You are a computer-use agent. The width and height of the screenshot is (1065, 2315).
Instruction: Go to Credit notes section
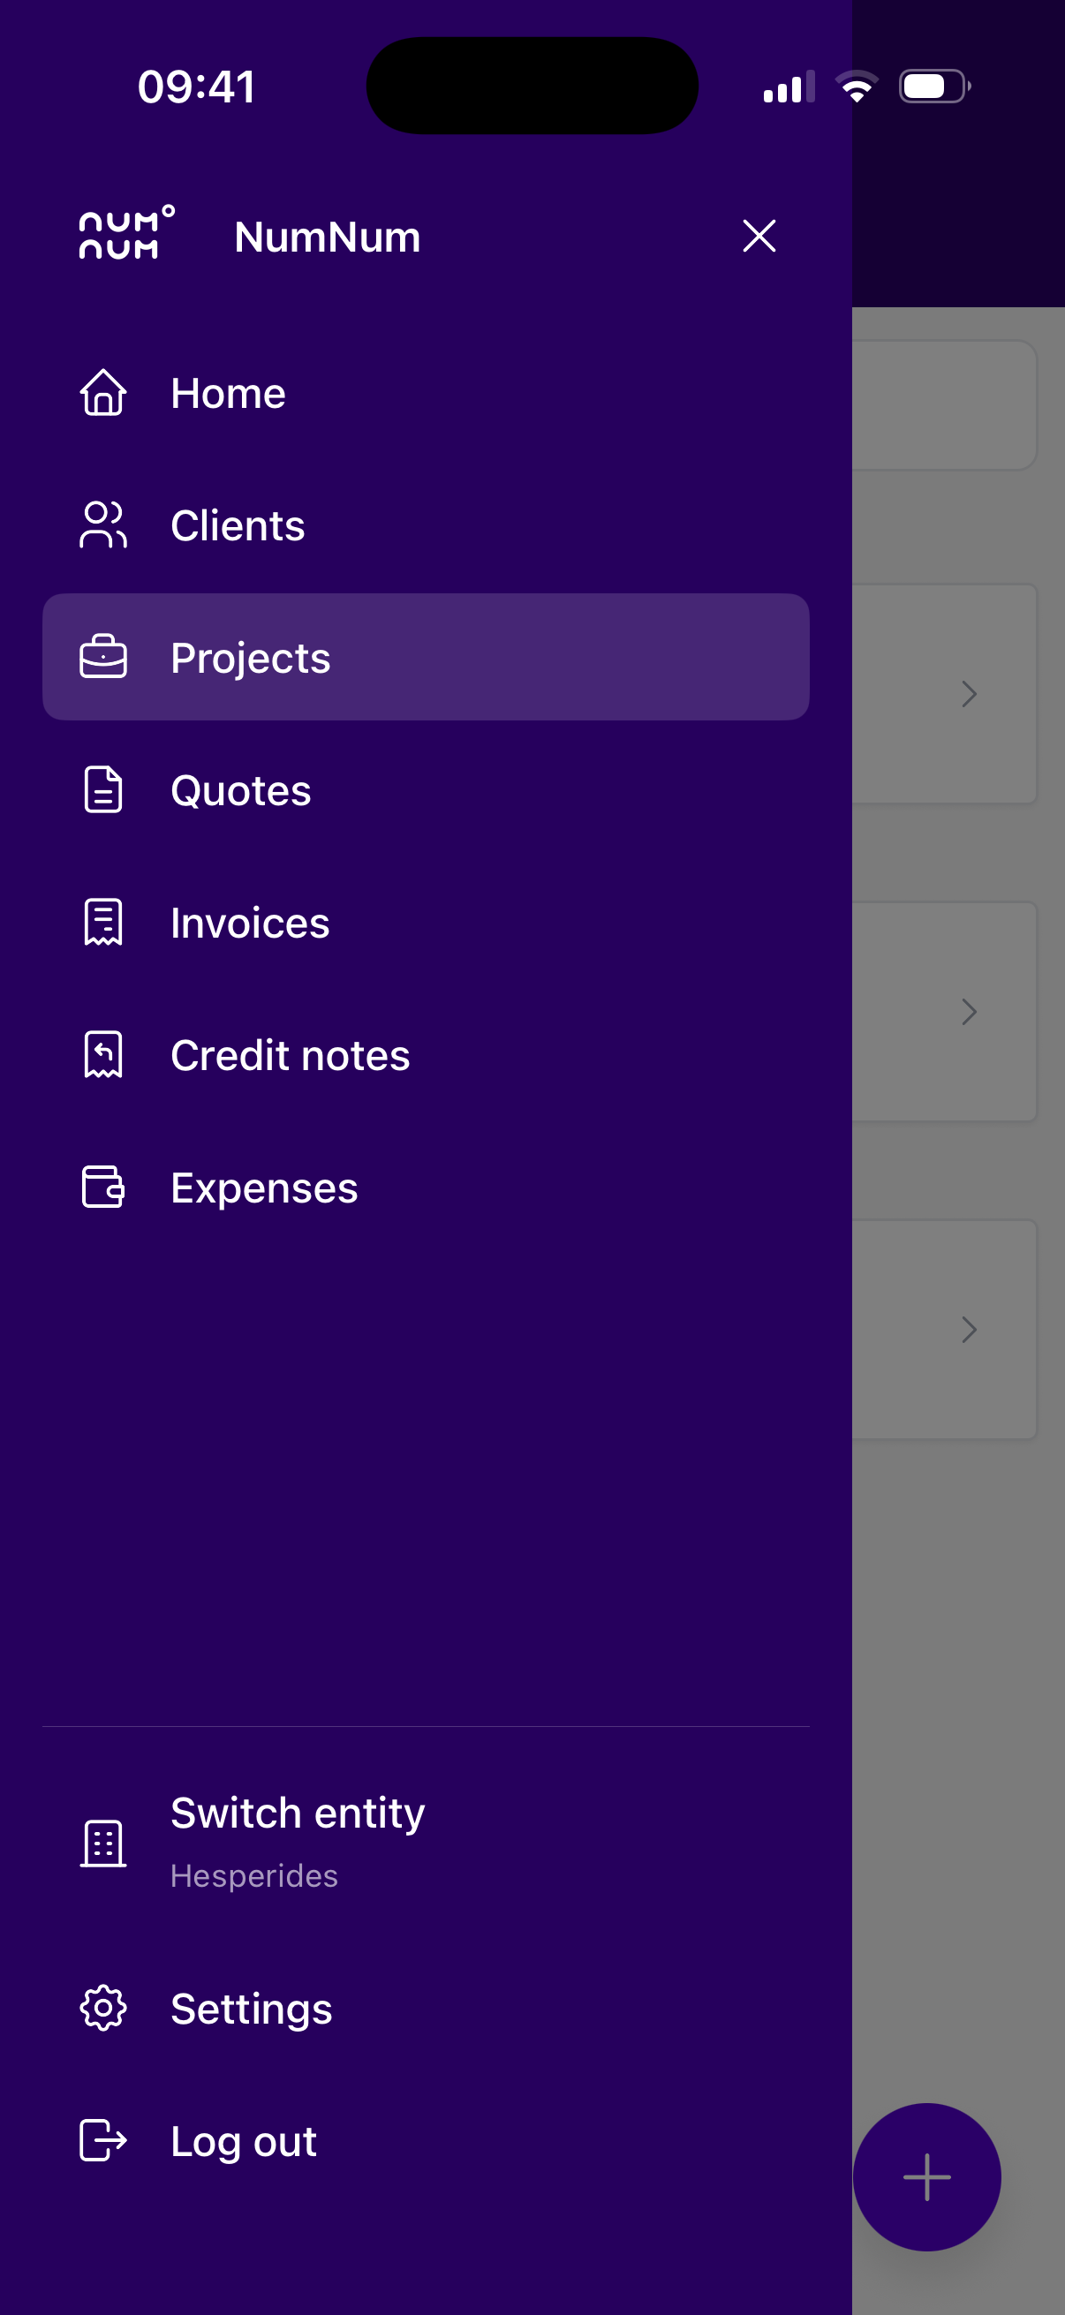tap(426, 1054)
